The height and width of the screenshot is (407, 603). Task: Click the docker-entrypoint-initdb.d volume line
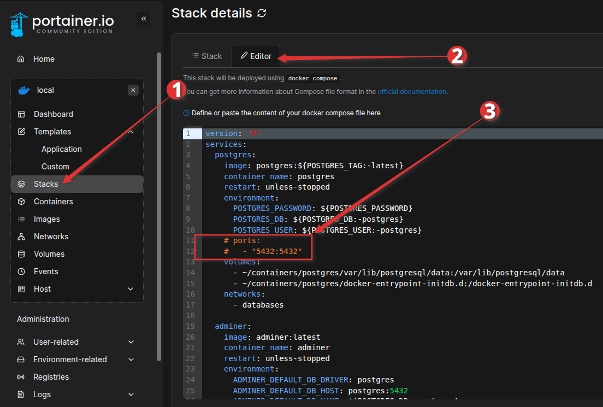pyautogui.click(x=412, y=284)
